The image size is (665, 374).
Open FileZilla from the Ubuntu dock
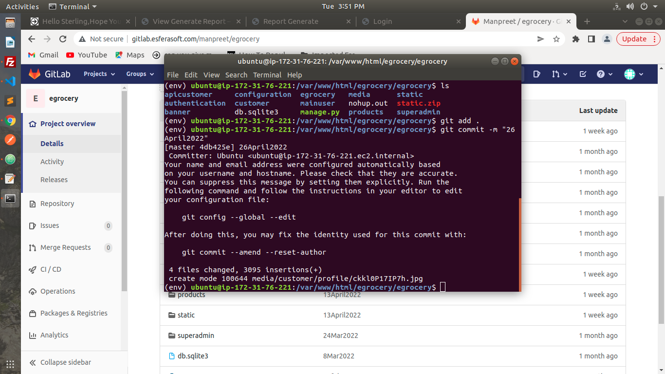point(10,62)
